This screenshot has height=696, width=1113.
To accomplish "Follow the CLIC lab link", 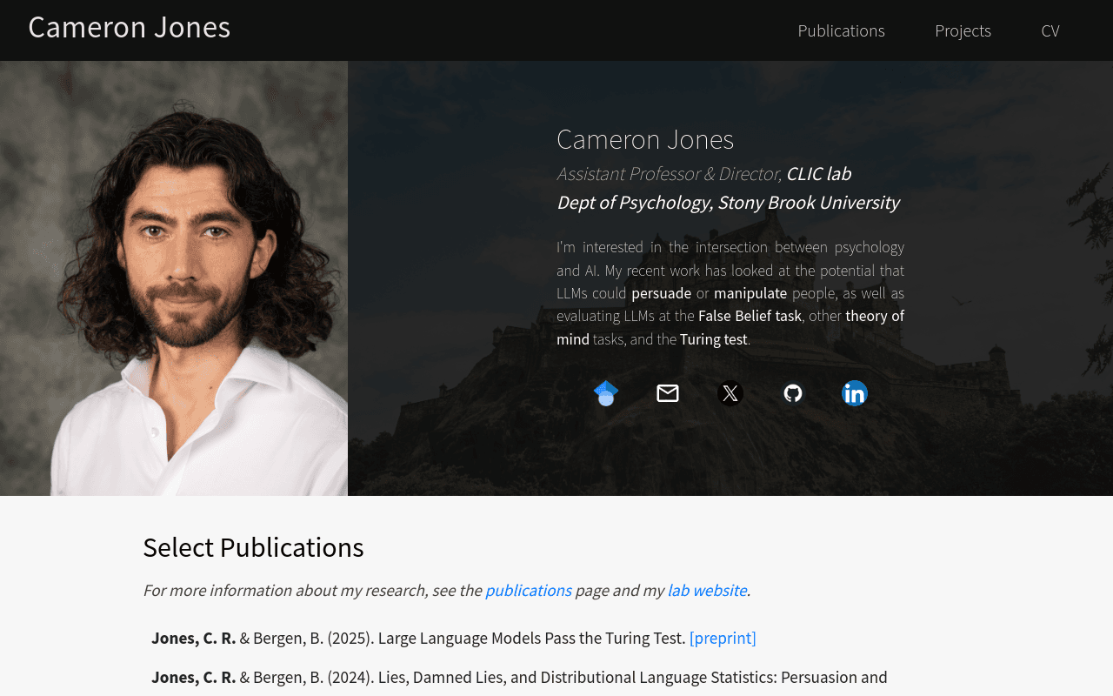I will tap(818, 173).
